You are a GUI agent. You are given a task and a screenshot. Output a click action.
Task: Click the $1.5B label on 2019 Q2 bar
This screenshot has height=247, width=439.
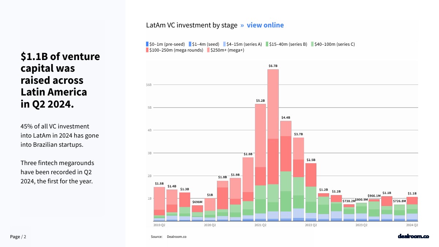pos(159,184)
